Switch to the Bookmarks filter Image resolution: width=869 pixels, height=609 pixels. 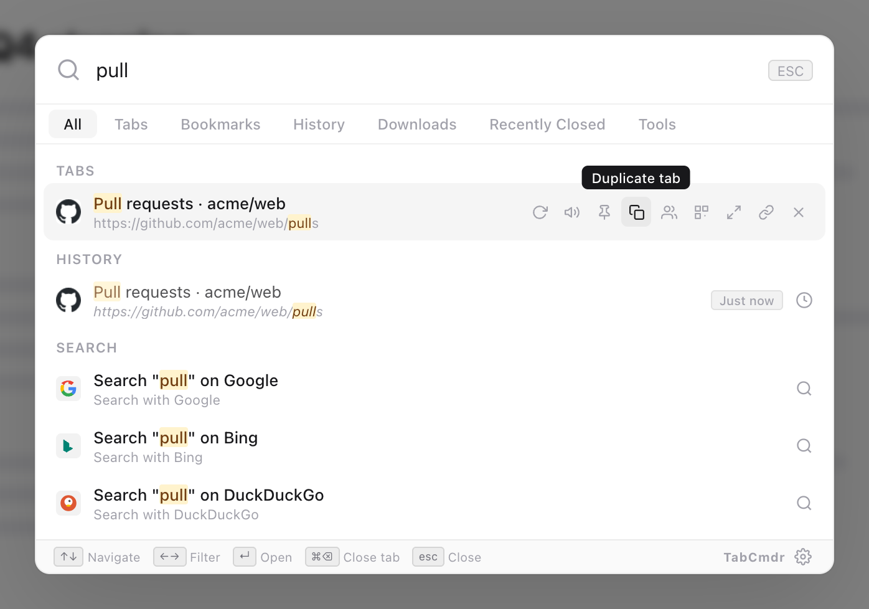pyautogui.click(x=220, y=124)
